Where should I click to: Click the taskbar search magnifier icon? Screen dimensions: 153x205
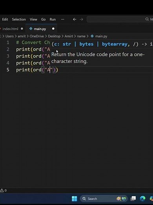84,199
